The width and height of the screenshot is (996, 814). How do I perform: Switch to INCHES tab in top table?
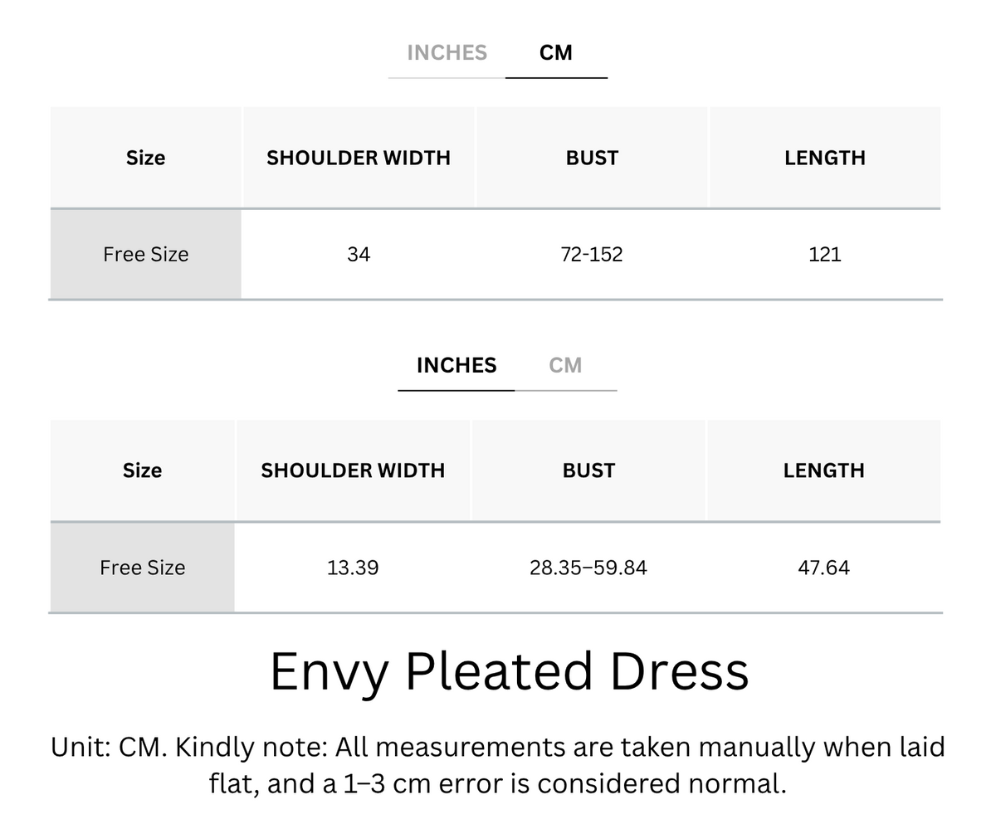coord(447,52)
